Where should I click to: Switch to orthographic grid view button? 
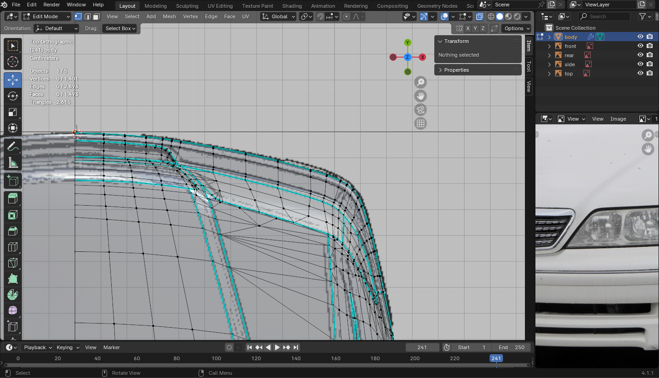click(x=420, y=123)
